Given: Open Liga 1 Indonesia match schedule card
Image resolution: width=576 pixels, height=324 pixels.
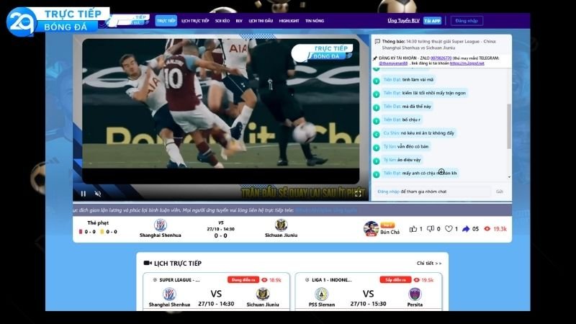Looking at the screenshot, I should pyautogui.click(x=369, y=292).
